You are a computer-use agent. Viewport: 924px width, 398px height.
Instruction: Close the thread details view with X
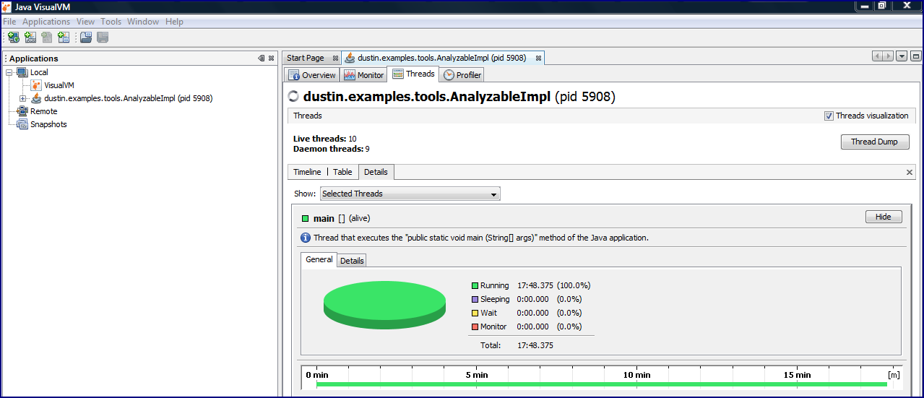click(x=910, y=172)
